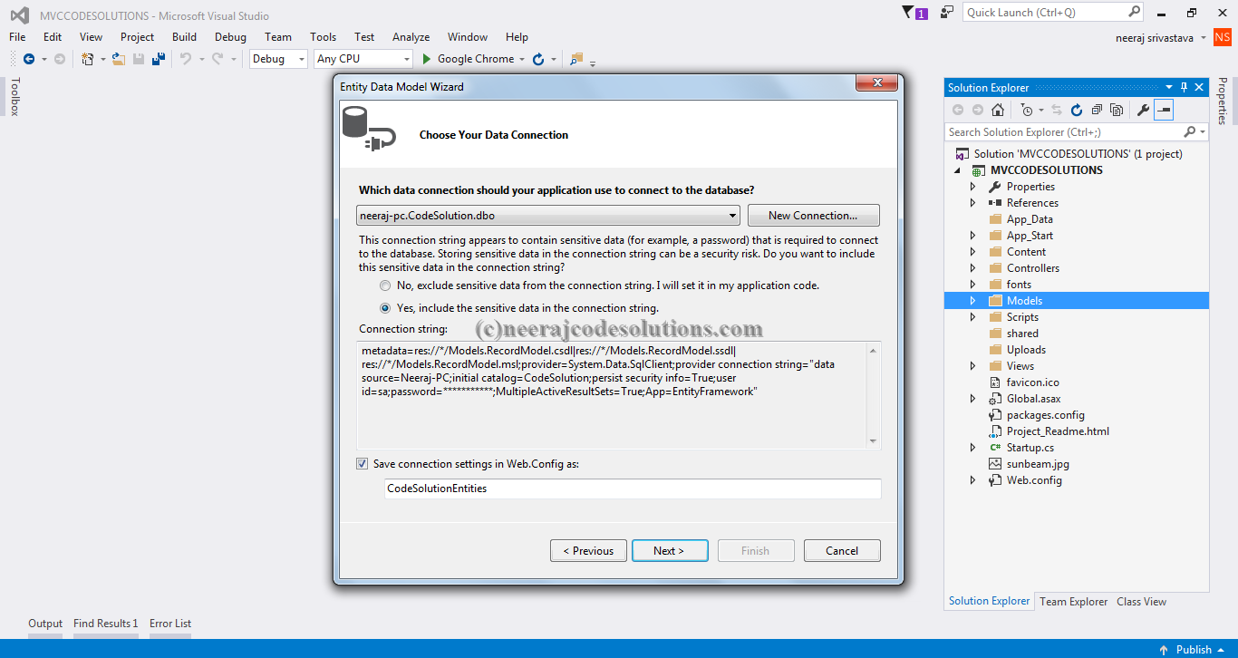Click Save All in the toolbar
The image size is (1238, 658).
(x=159, y=59)
